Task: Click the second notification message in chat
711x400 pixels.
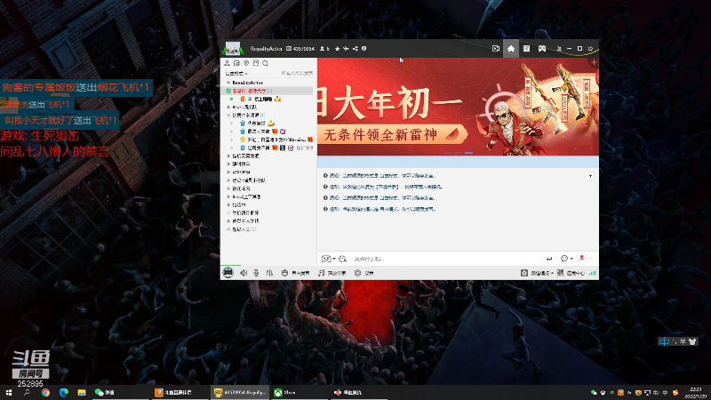Action: [x=383, y=187]
